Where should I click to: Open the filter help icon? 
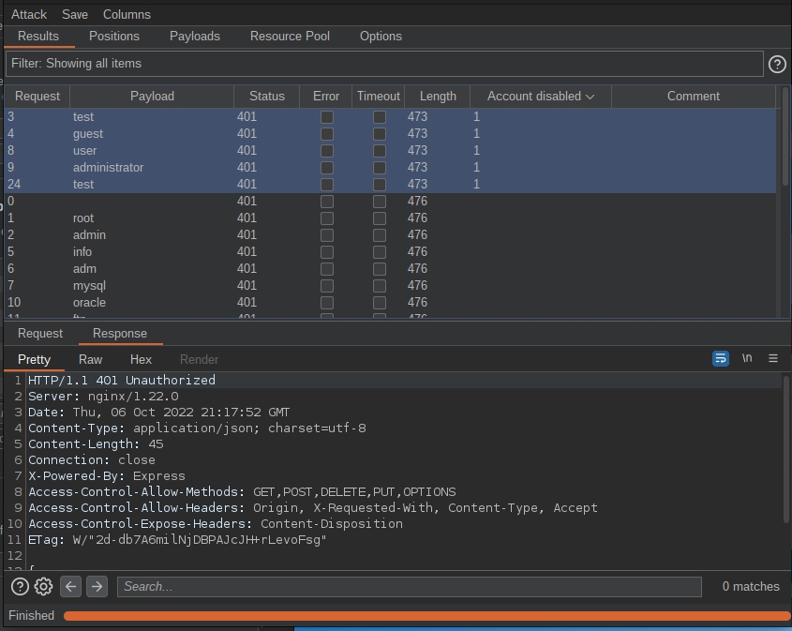[777, 64]
